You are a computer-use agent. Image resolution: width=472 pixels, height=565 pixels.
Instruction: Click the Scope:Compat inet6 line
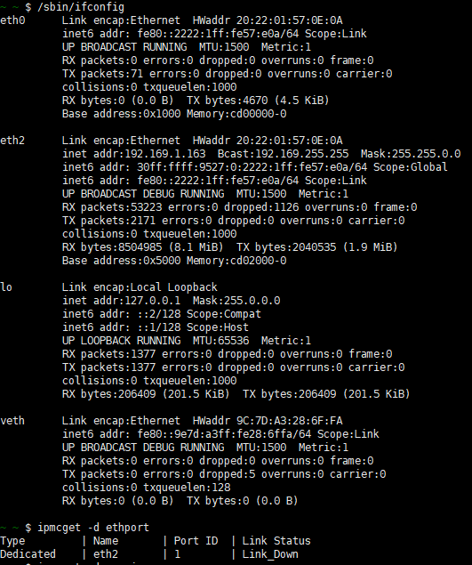162,314
